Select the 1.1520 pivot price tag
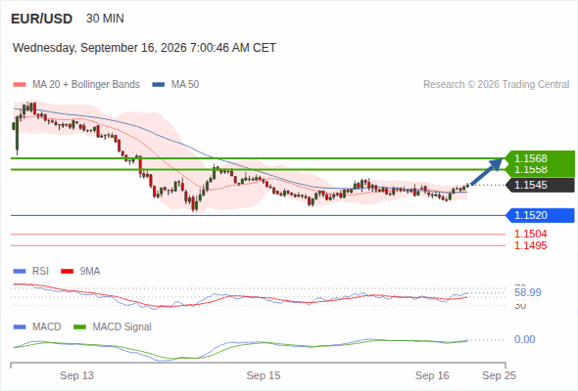This screenshot has width=578, height=391. click(x=540, y=215)
